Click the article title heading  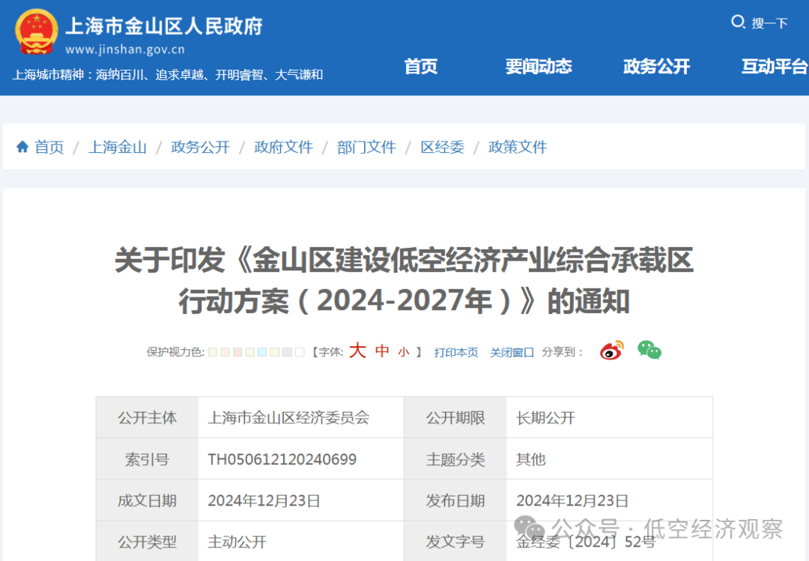pos(404,280)
